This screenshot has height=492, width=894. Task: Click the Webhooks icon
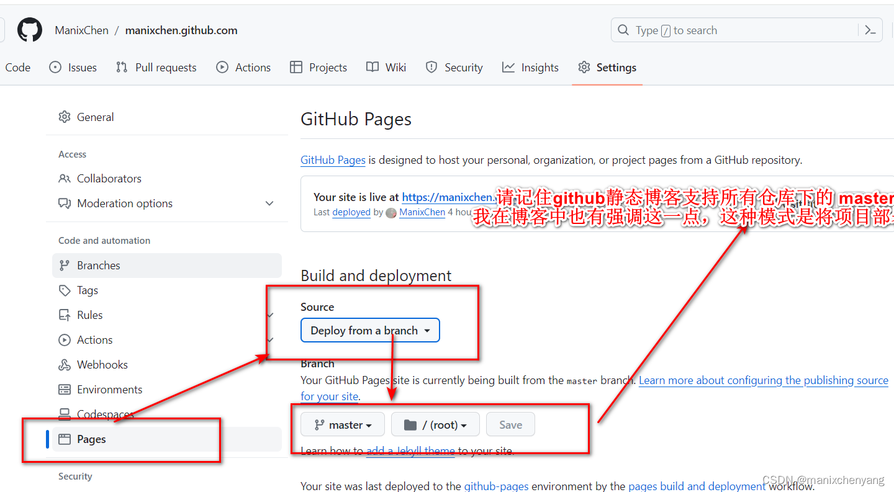[x=65, y=365]
